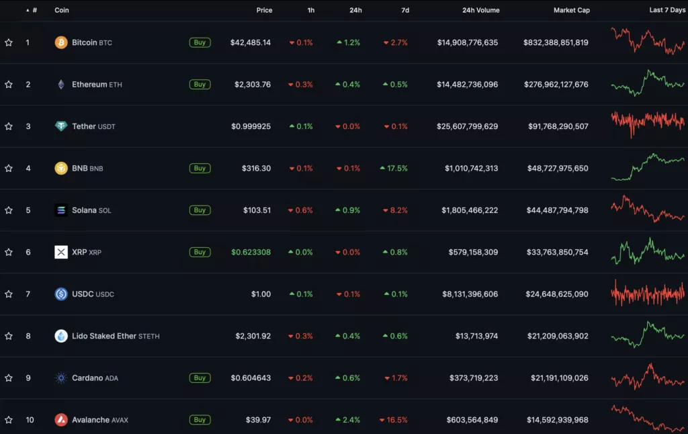
Task: Favorite Bitcoin with its star
Action: (x=9, y=42)
